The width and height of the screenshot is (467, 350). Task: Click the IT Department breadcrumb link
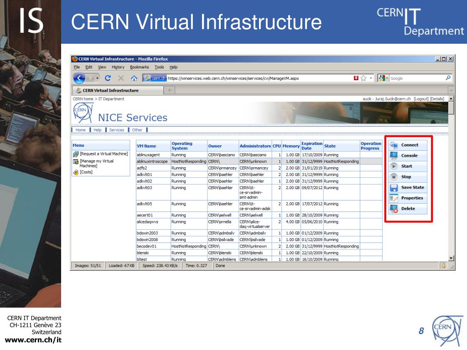click(111, 99)
